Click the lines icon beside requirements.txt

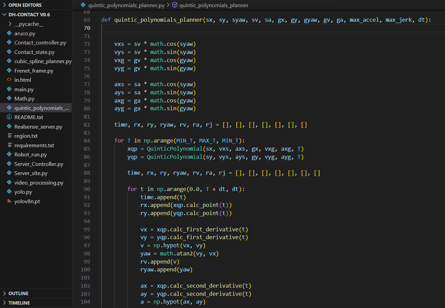tap(9, 145)
